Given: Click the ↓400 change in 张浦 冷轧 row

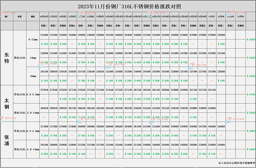Looking at the screenshot, I should pyautogui.click(x=174, y=135).
